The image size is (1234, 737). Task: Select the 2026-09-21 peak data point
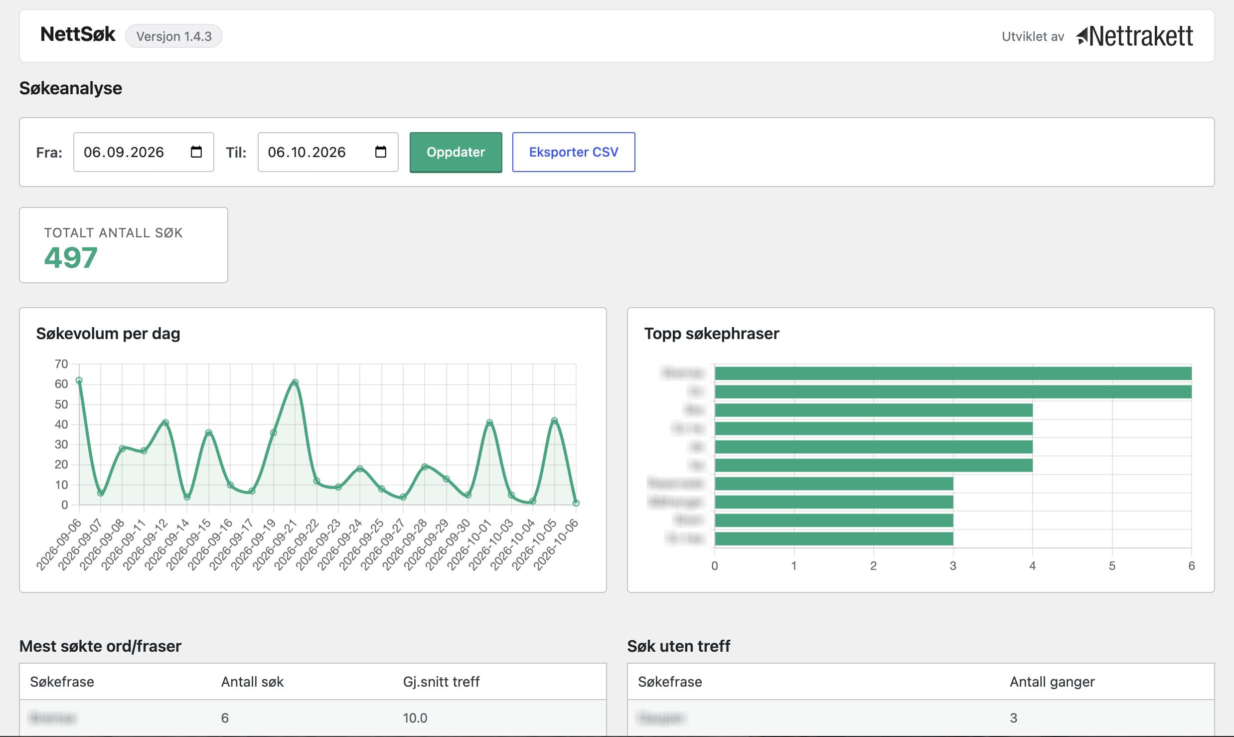[x=295, y=382]
